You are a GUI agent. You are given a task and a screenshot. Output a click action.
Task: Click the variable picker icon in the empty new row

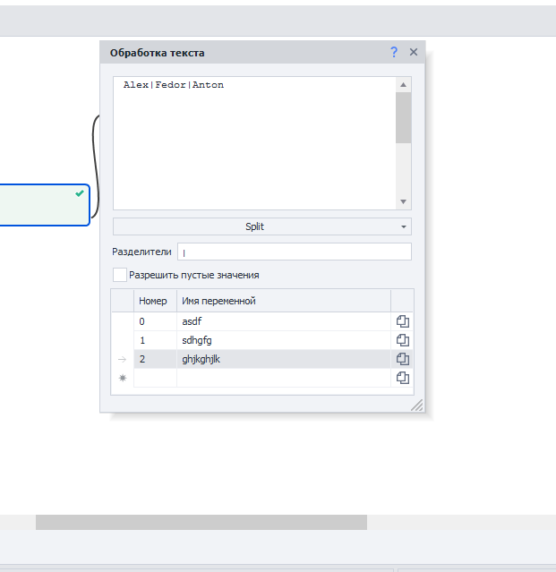coord(402,378)
